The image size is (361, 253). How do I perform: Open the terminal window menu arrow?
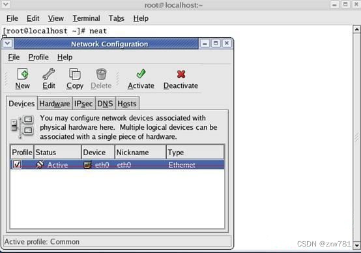pos(5,4)
